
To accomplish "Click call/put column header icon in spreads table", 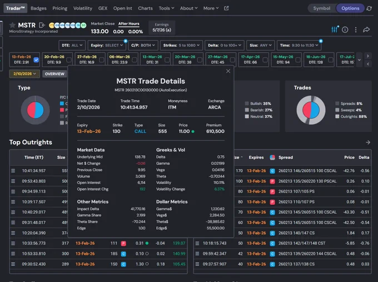I will (x=272, y=157).
